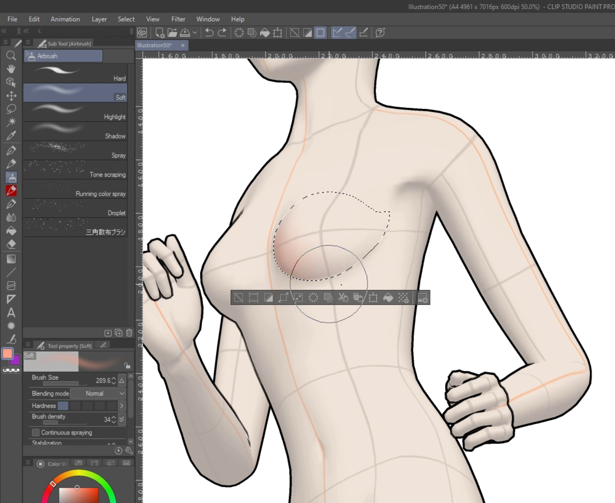The width and height of the screenshot is (615, 503).
Task: Select the Hand move tool
Action: click(11, 69)
